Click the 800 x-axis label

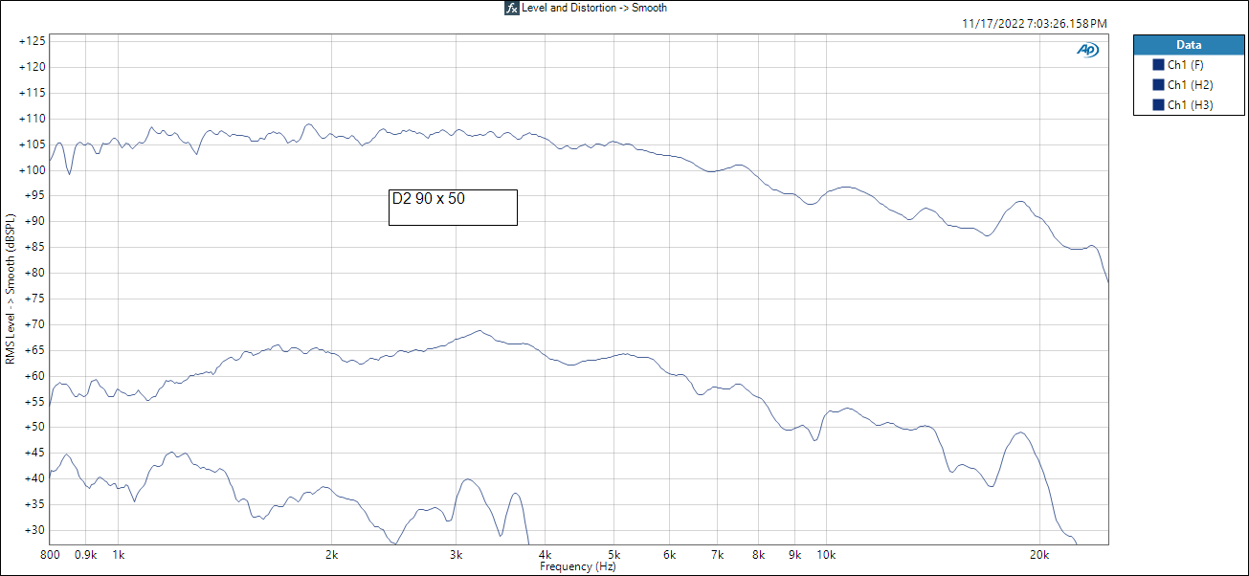[x=51, y=555]
